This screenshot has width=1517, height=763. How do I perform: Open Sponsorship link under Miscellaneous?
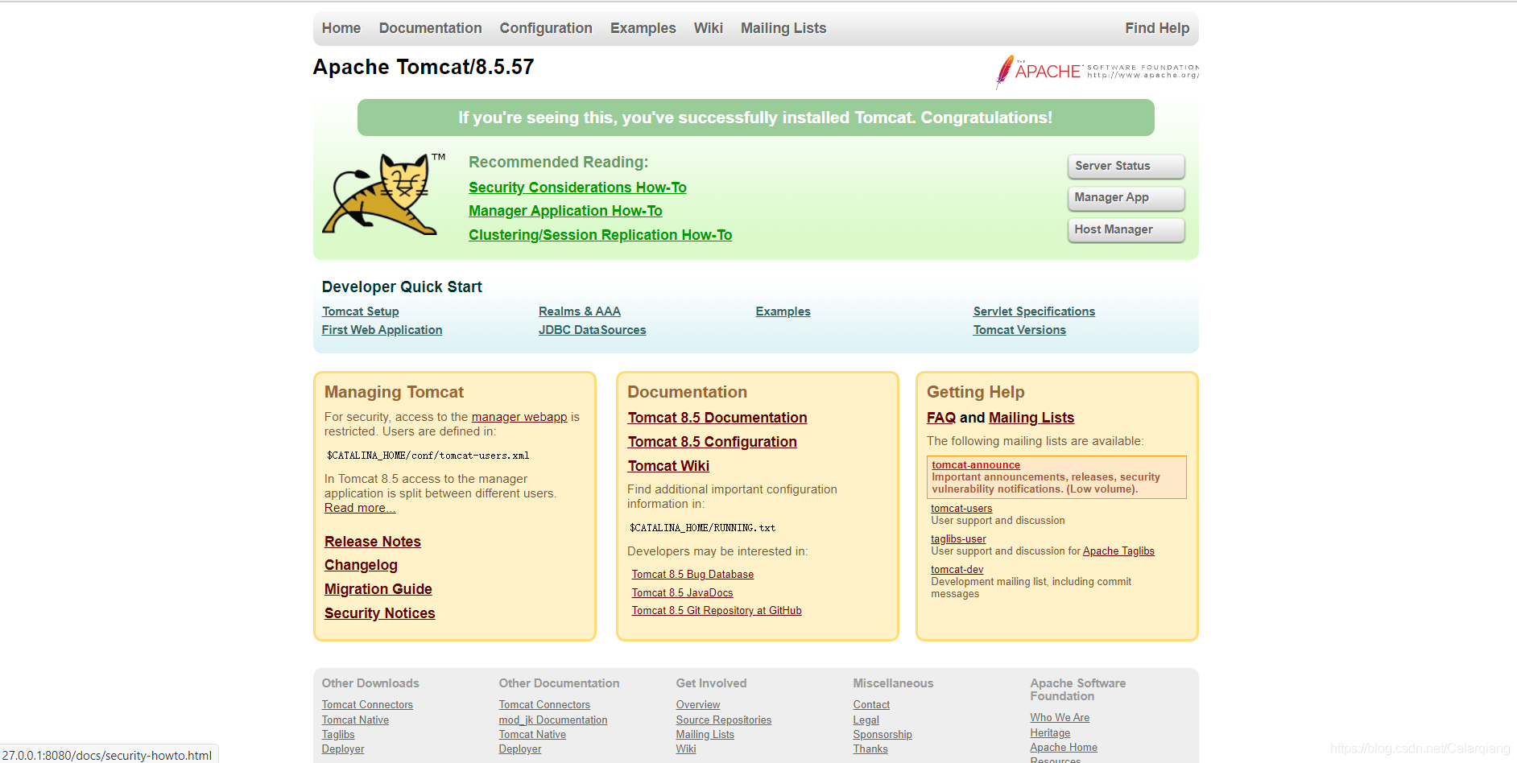point(883,735)
